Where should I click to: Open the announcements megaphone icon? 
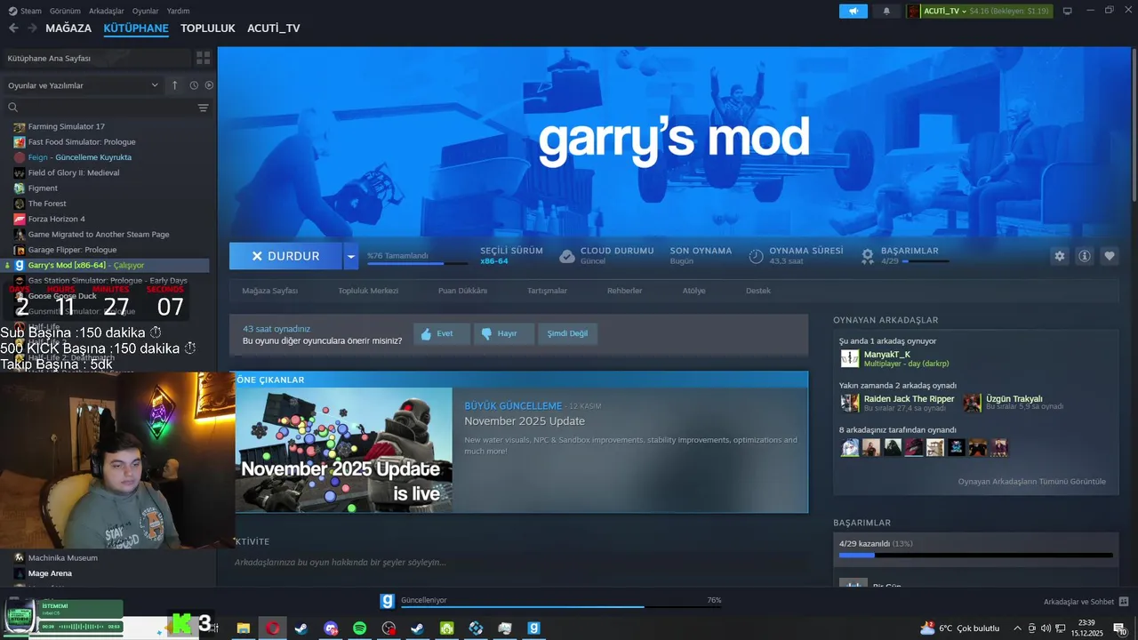point(853,11)
